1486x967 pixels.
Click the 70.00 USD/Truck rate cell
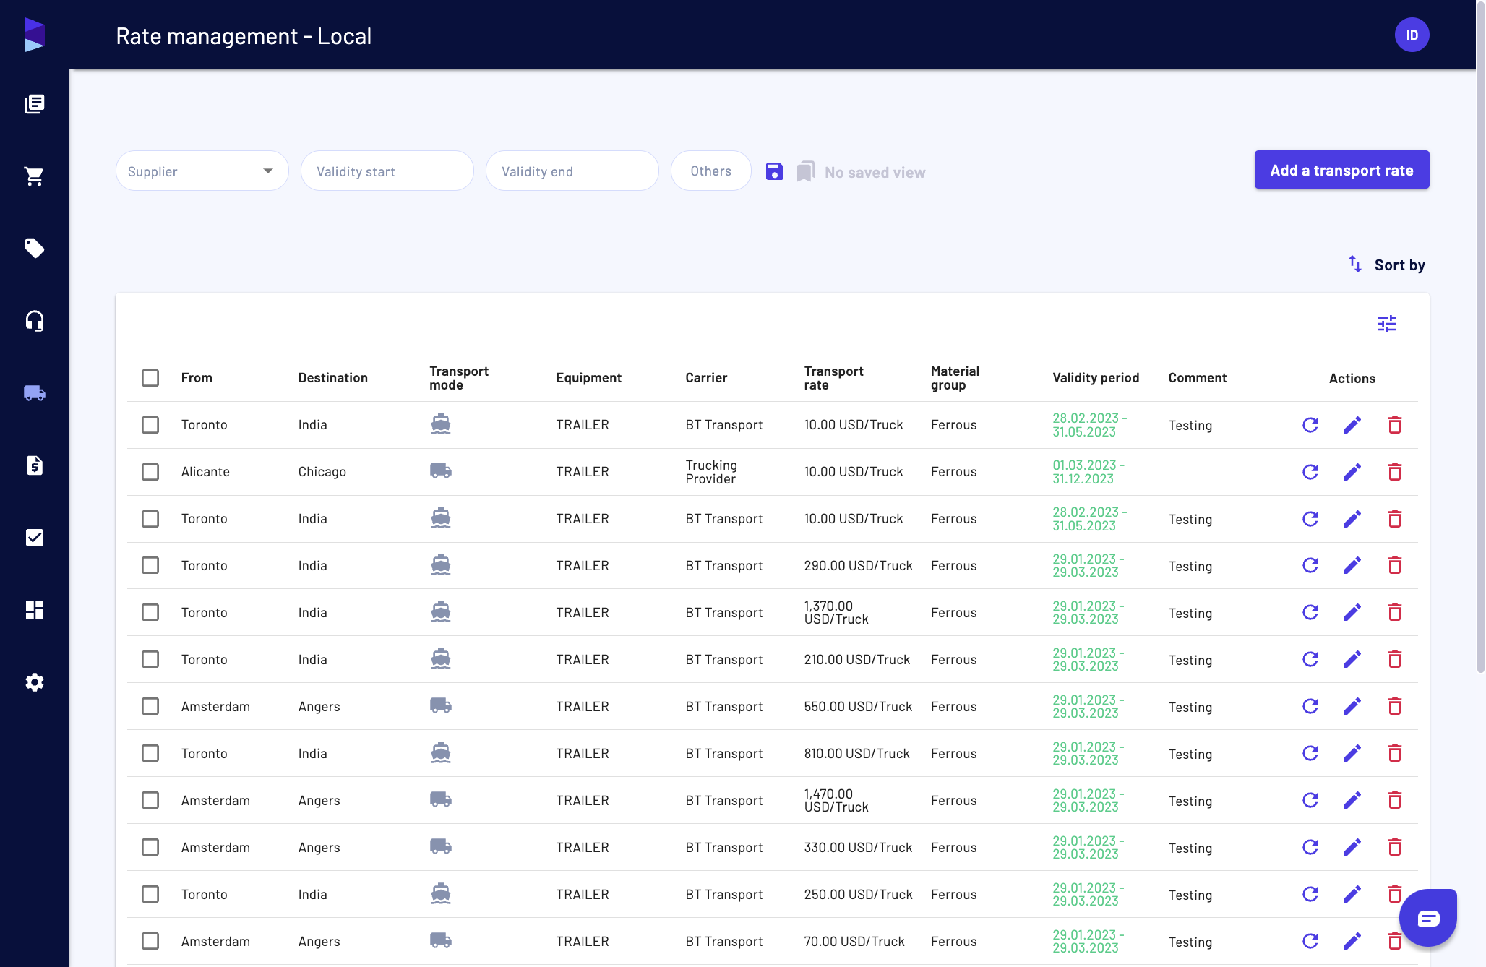[x=854, y=941]
